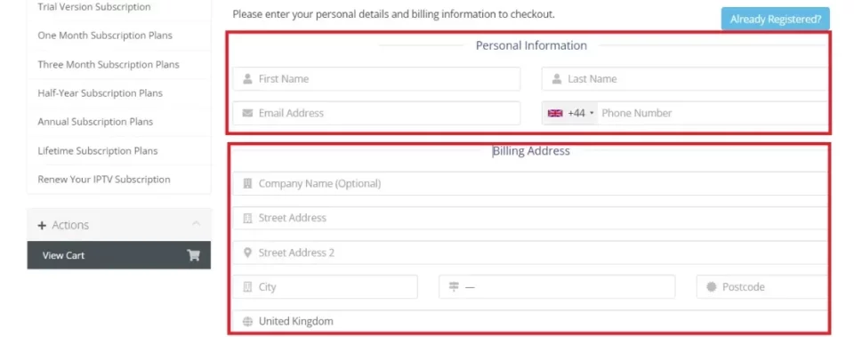Click the UK flag icon beside +44
The height and width of the screenshot is (337, 854).
555,113
